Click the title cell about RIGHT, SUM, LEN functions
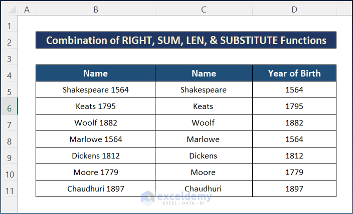Screen dimensions: 353x214 [186, 40]
